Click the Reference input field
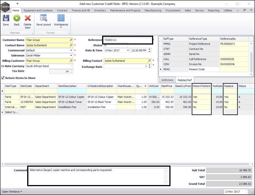 pos(127,40)
